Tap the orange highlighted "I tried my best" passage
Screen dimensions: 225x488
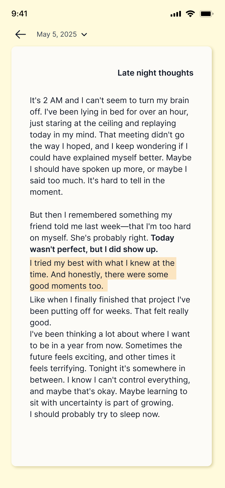point(102,274)
